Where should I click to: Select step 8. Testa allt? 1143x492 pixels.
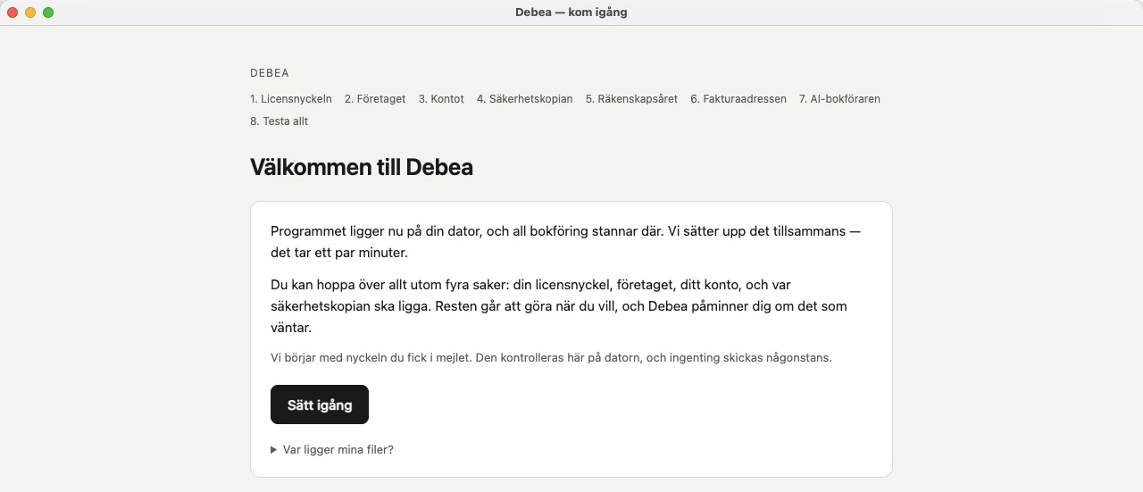pyautogui.click(x=279, y=121)
